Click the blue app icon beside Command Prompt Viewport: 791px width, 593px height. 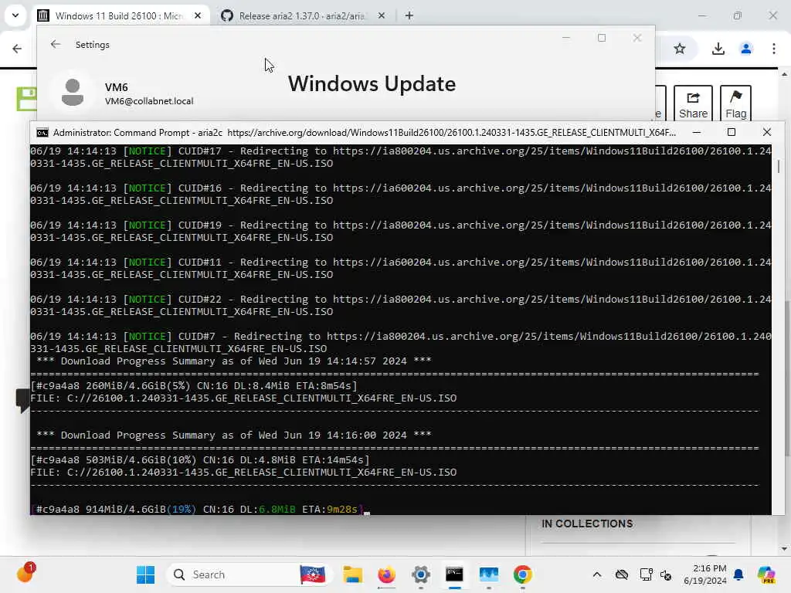coord(488,574)
